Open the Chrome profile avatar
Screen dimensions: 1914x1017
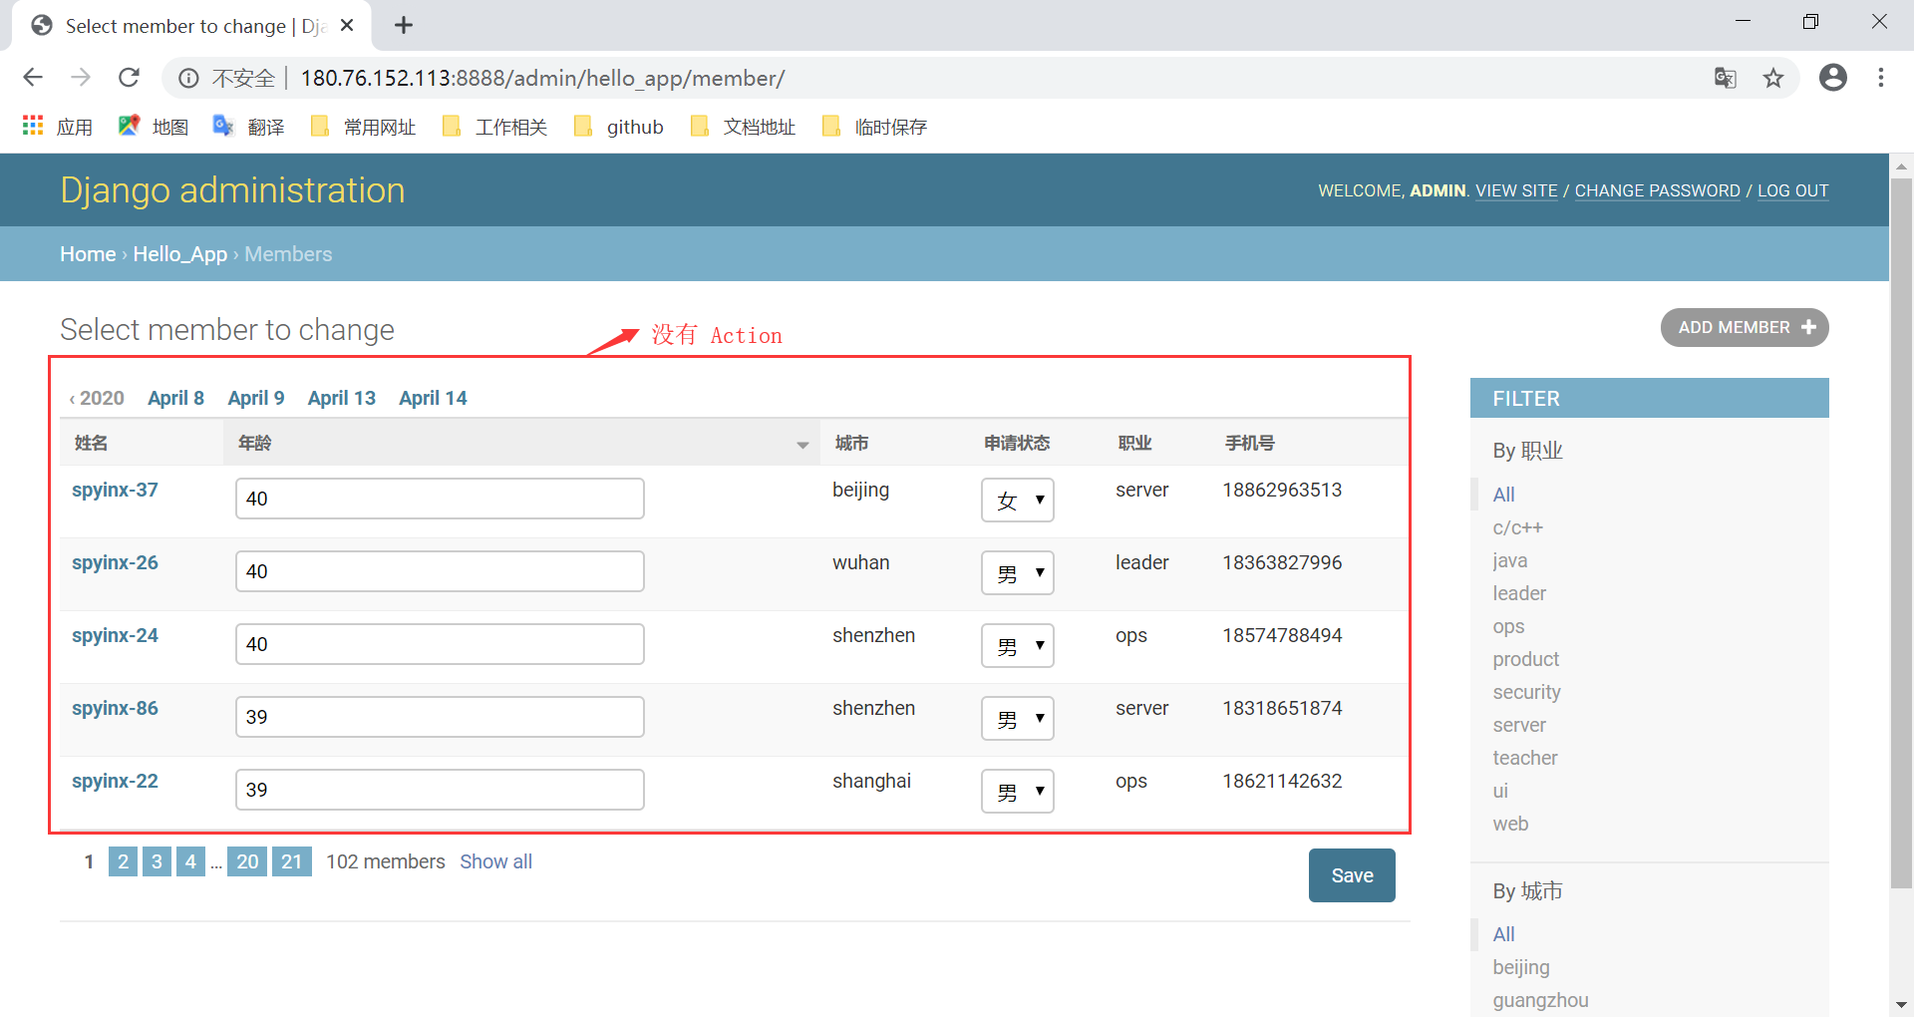[x=1833, y=78]
